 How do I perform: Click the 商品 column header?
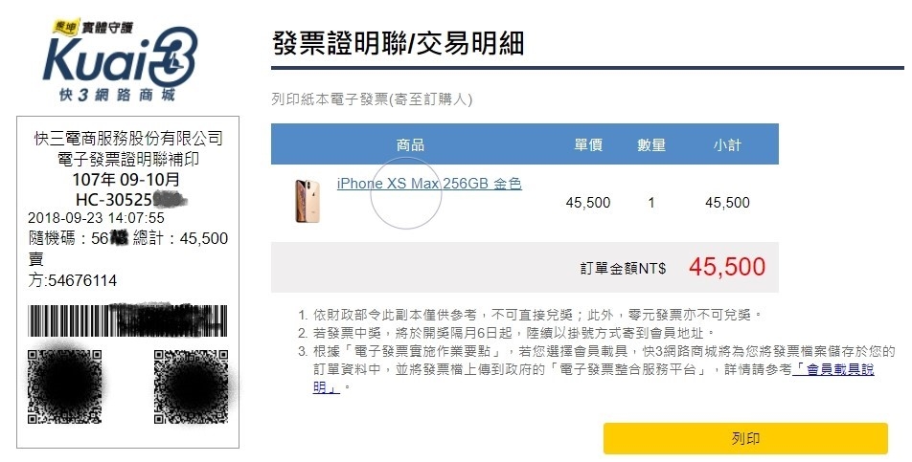tap(410, 144)
